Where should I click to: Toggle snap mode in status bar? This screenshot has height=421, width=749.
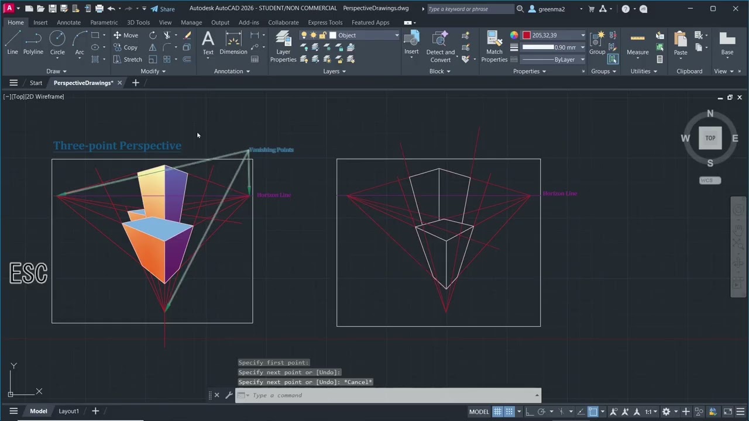click(x=510, y=412)
